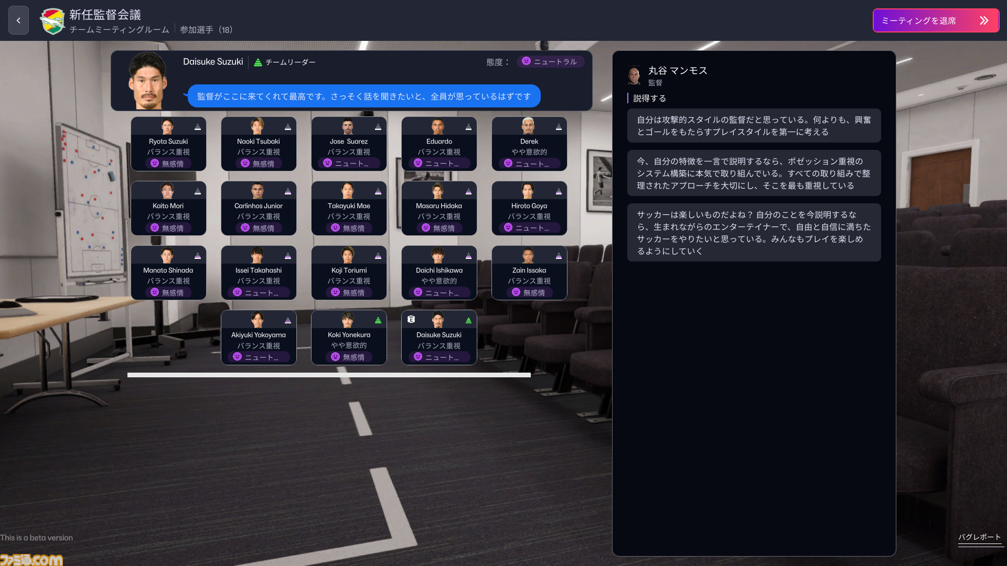Click Daichi Ishikawa's やや意欲的 label
Image resolution: width=1007 pixels, height=566 pixels.
point(439,281)
